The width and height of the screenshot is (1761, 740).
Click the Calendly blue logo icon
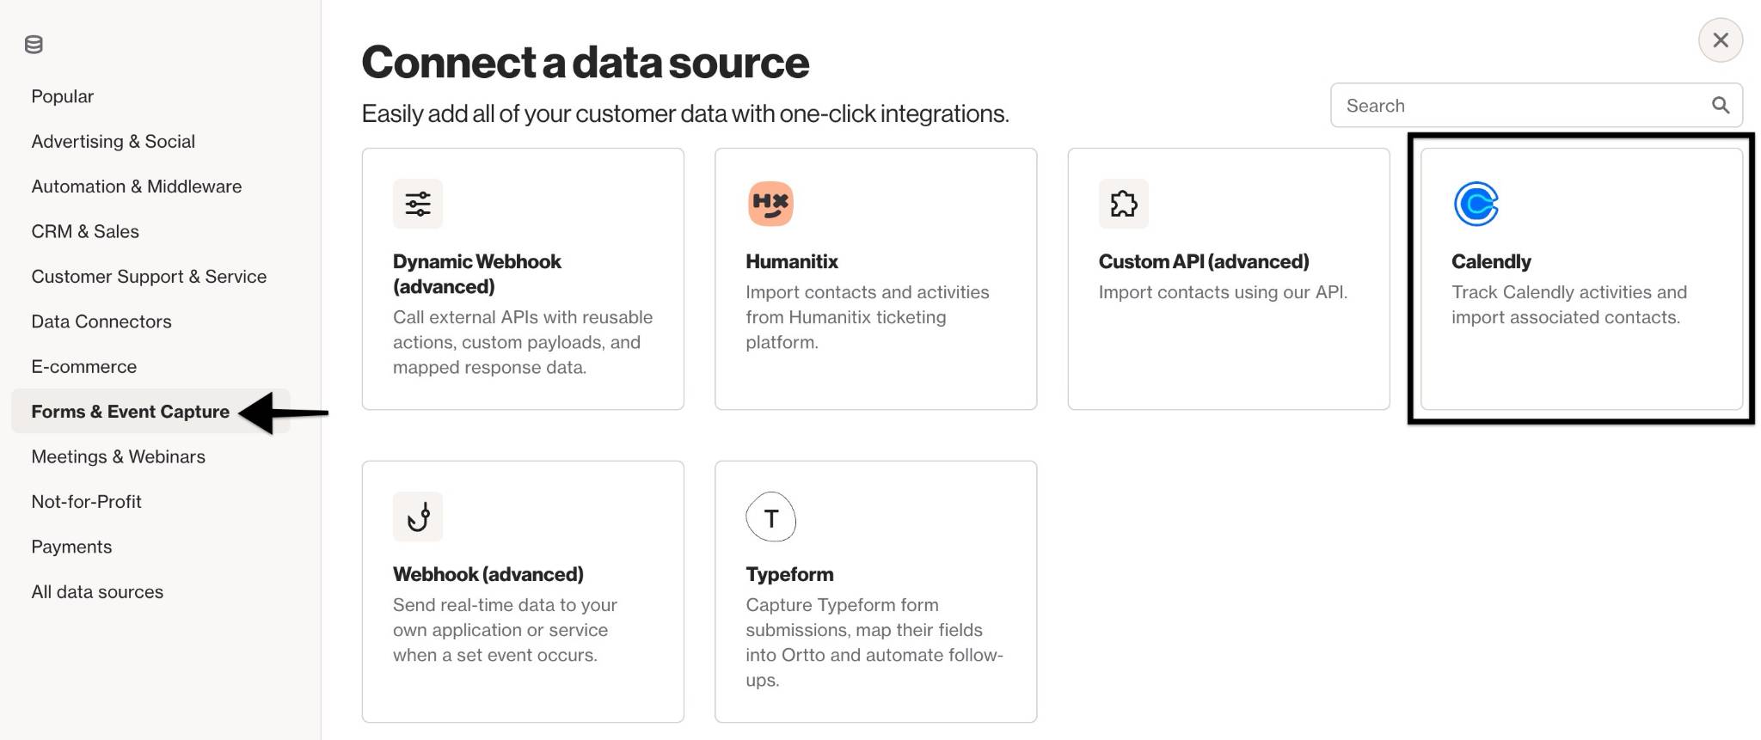point(1476,204)
